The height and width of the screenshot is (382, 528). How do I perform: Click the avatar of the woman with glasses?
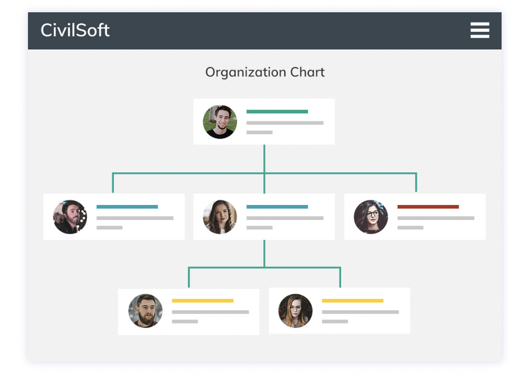click(370, 216)
